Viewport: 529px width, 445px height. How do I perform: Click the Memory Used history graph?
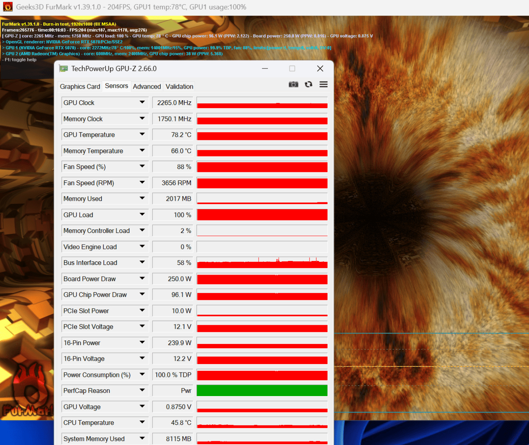coord(262,199)
